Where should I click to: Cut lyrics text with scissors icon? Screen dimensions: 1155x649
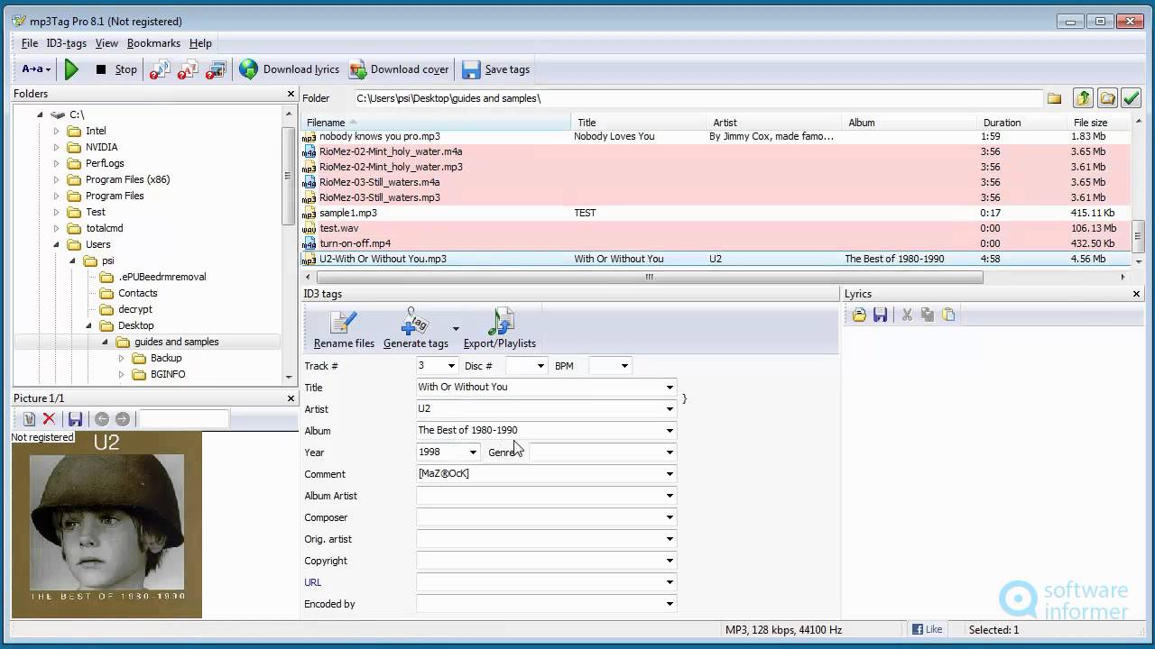coord(907,315)
